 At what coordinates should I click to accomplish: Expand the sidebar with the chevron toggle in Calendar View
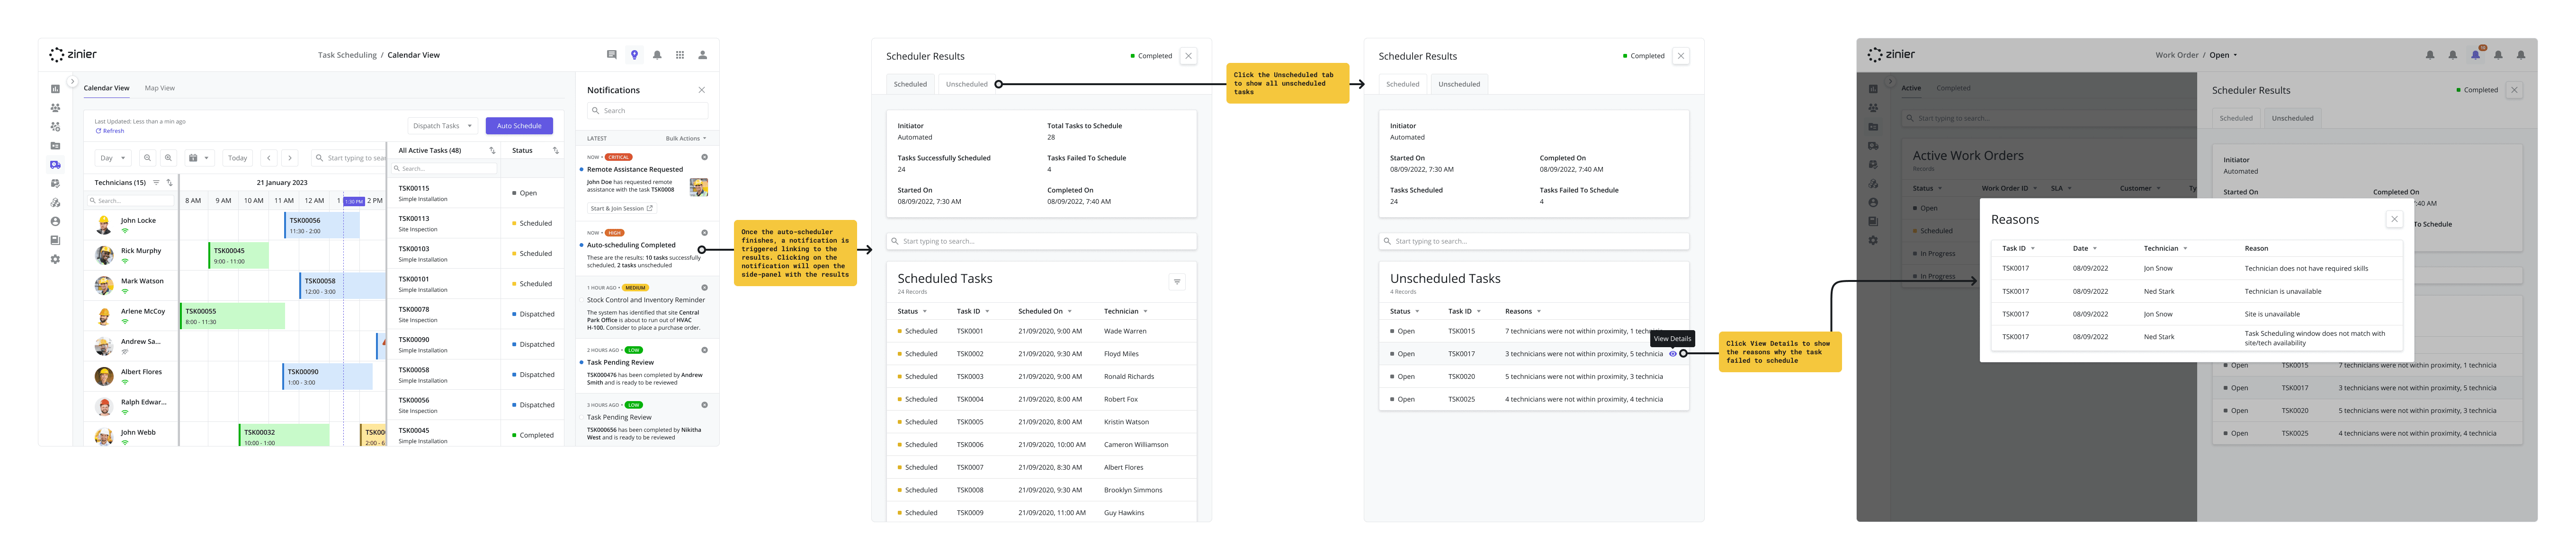(x=72, y=82)
